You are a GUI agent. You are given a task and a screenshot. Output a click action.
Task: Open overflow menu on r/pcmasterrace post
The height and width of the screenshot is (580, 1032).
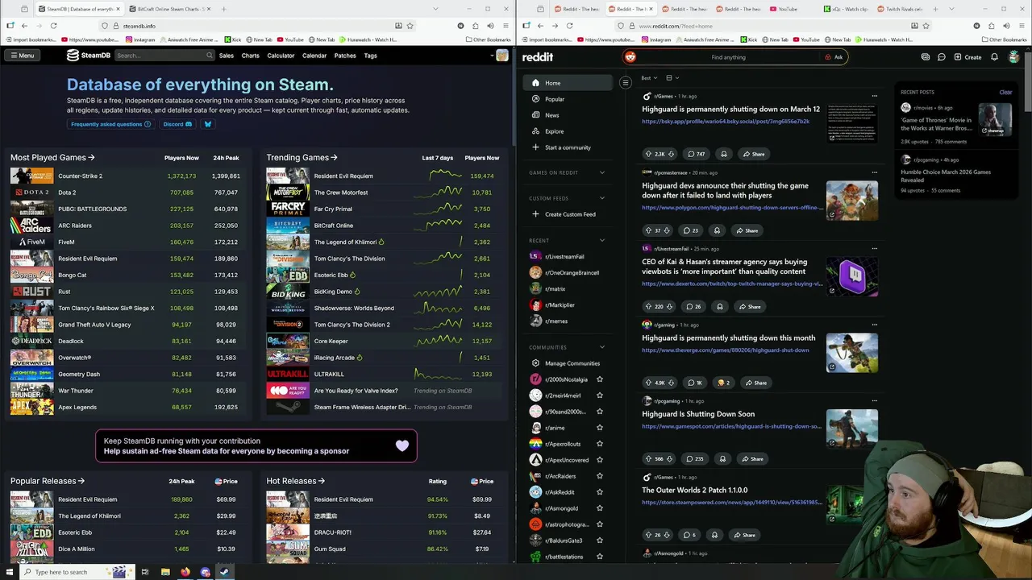pyautogui.click(x=874, y=172)
